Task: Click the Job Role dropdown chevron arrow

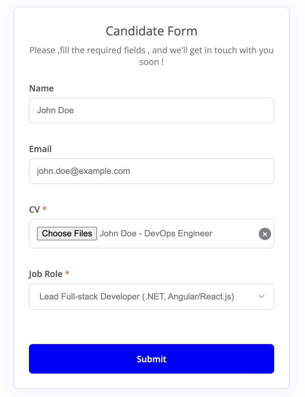Action: tap(262, 296)
